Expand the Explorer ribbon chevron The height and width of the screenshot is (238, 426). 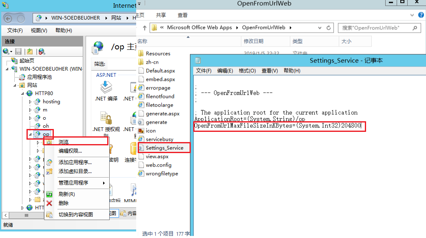(x=412, y=15)
